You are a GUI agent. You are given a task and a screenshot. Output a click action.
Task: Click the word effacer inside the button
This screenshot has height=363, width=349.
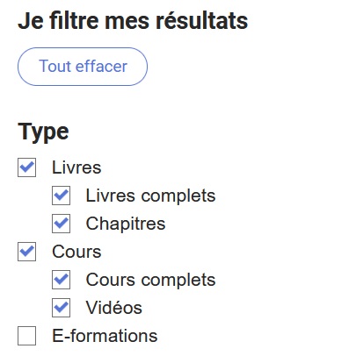[101, 66]
